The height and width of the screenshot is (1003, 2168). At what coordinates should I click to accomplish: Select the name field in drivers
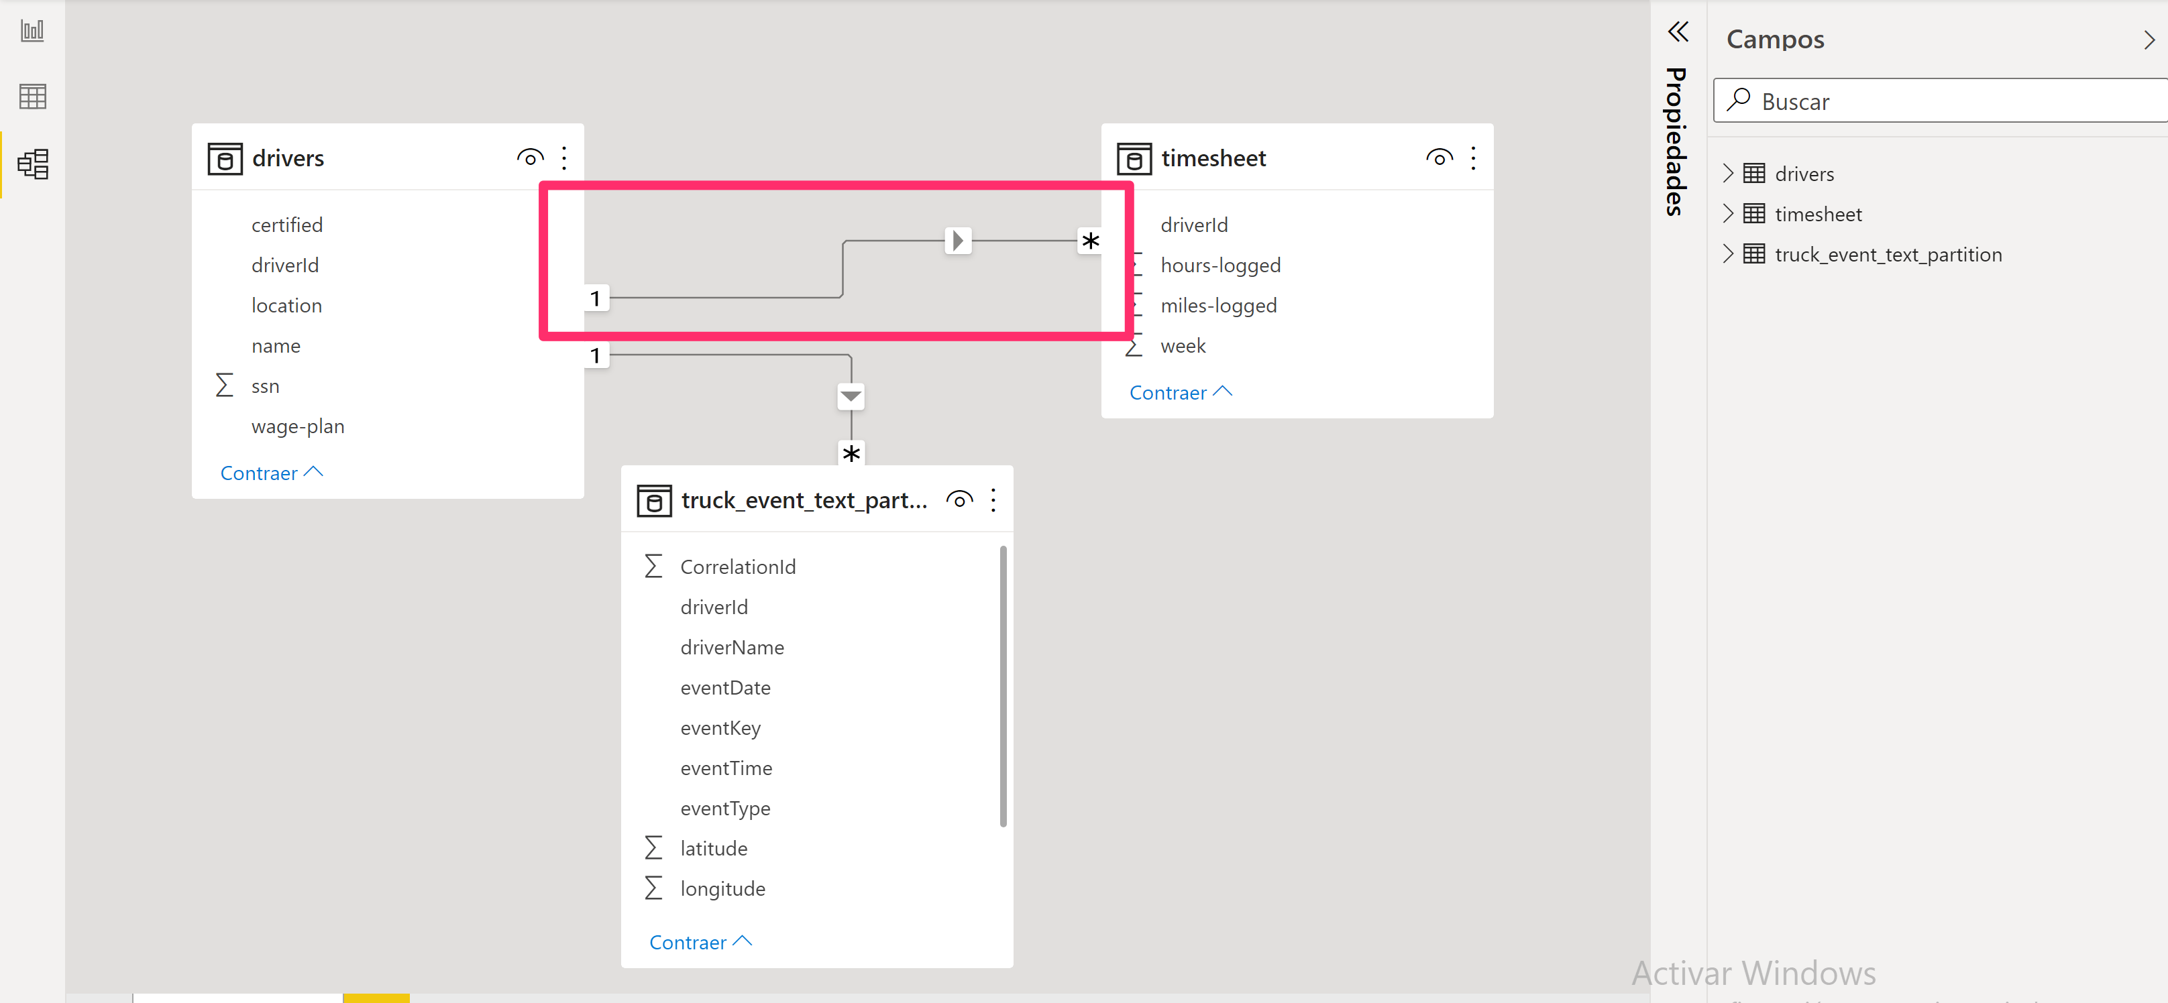click(276, 346)
